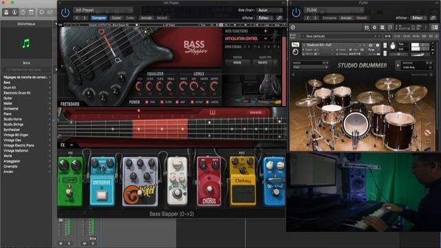Toggle the FX Pre power switch
Screen dimensions: 441x248
tap(162, 102)
